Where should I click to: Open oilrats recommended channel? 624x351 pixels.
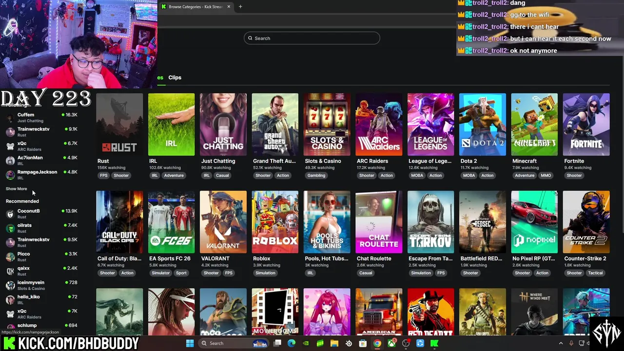coord(41,228)
